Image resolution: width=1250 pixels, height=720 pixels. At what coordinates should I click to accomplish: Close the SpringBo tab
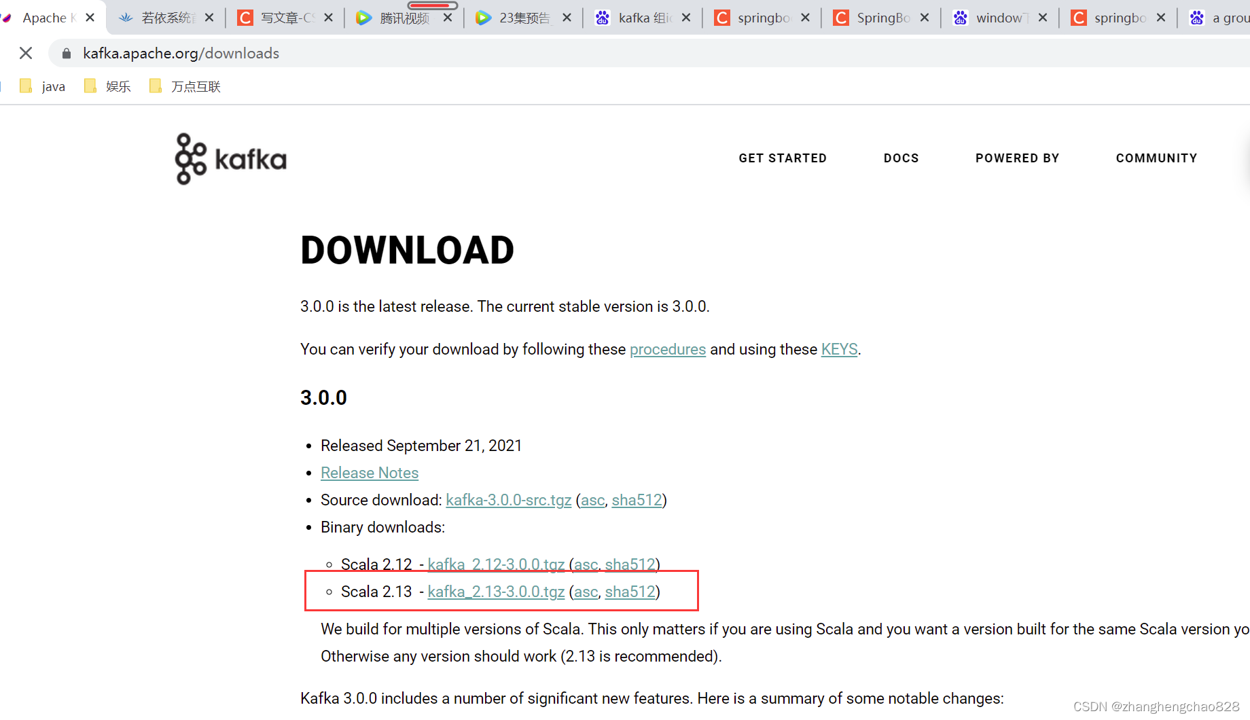click(x=925, y=18)
